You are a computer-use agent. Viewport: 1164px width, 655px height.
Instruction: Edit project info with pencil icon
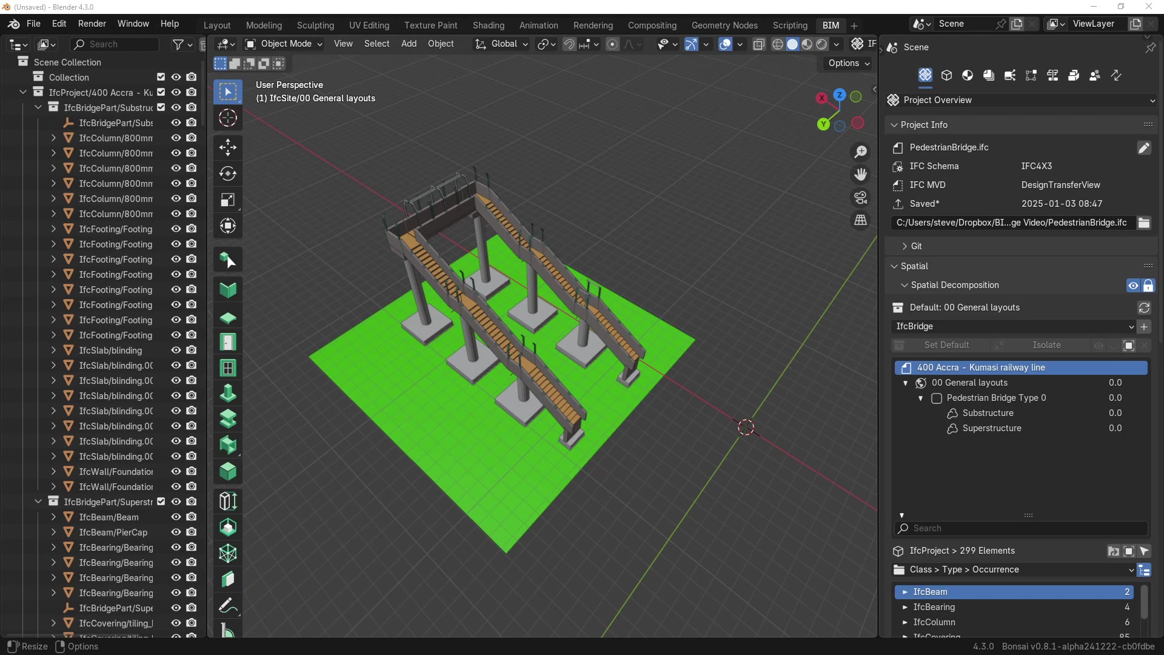1144,148
